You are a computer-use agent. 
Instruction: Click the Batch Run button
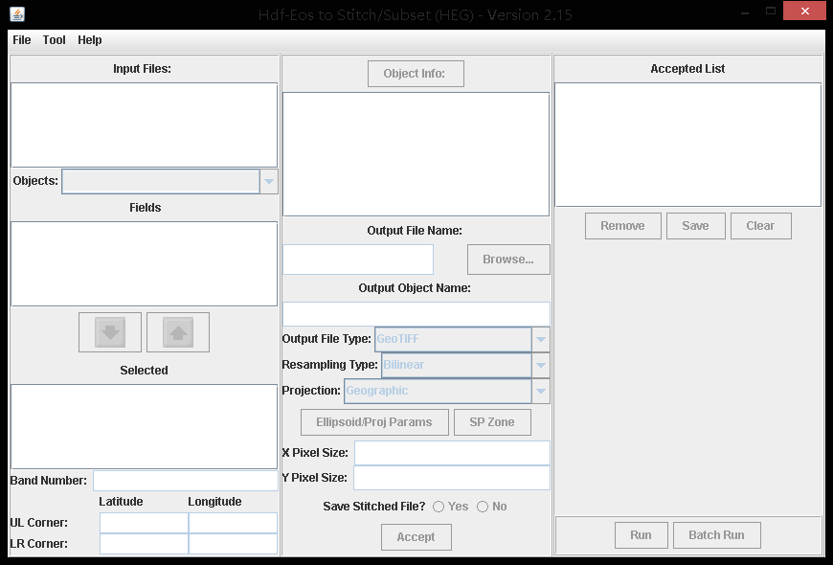[x=716, y=535]
